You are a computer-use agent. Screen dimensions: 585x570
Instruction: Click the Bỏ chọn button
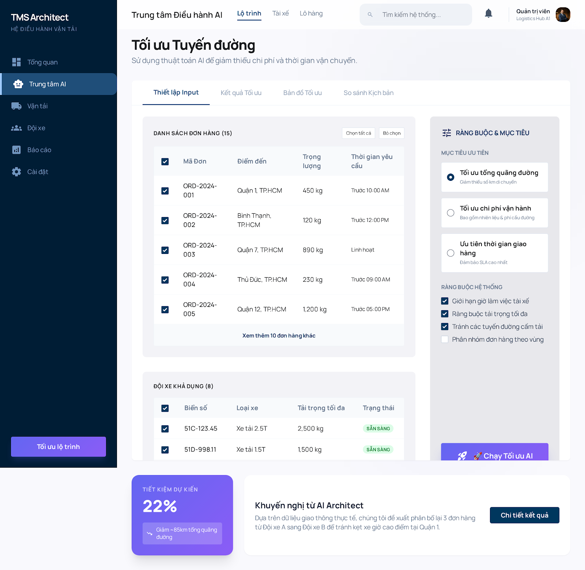click(x=392, y=133)
